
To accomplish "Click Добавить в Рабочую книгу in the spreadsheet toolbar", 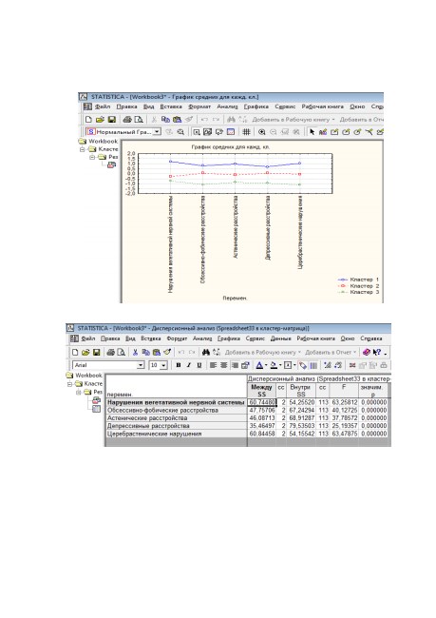I will point(260,352).
